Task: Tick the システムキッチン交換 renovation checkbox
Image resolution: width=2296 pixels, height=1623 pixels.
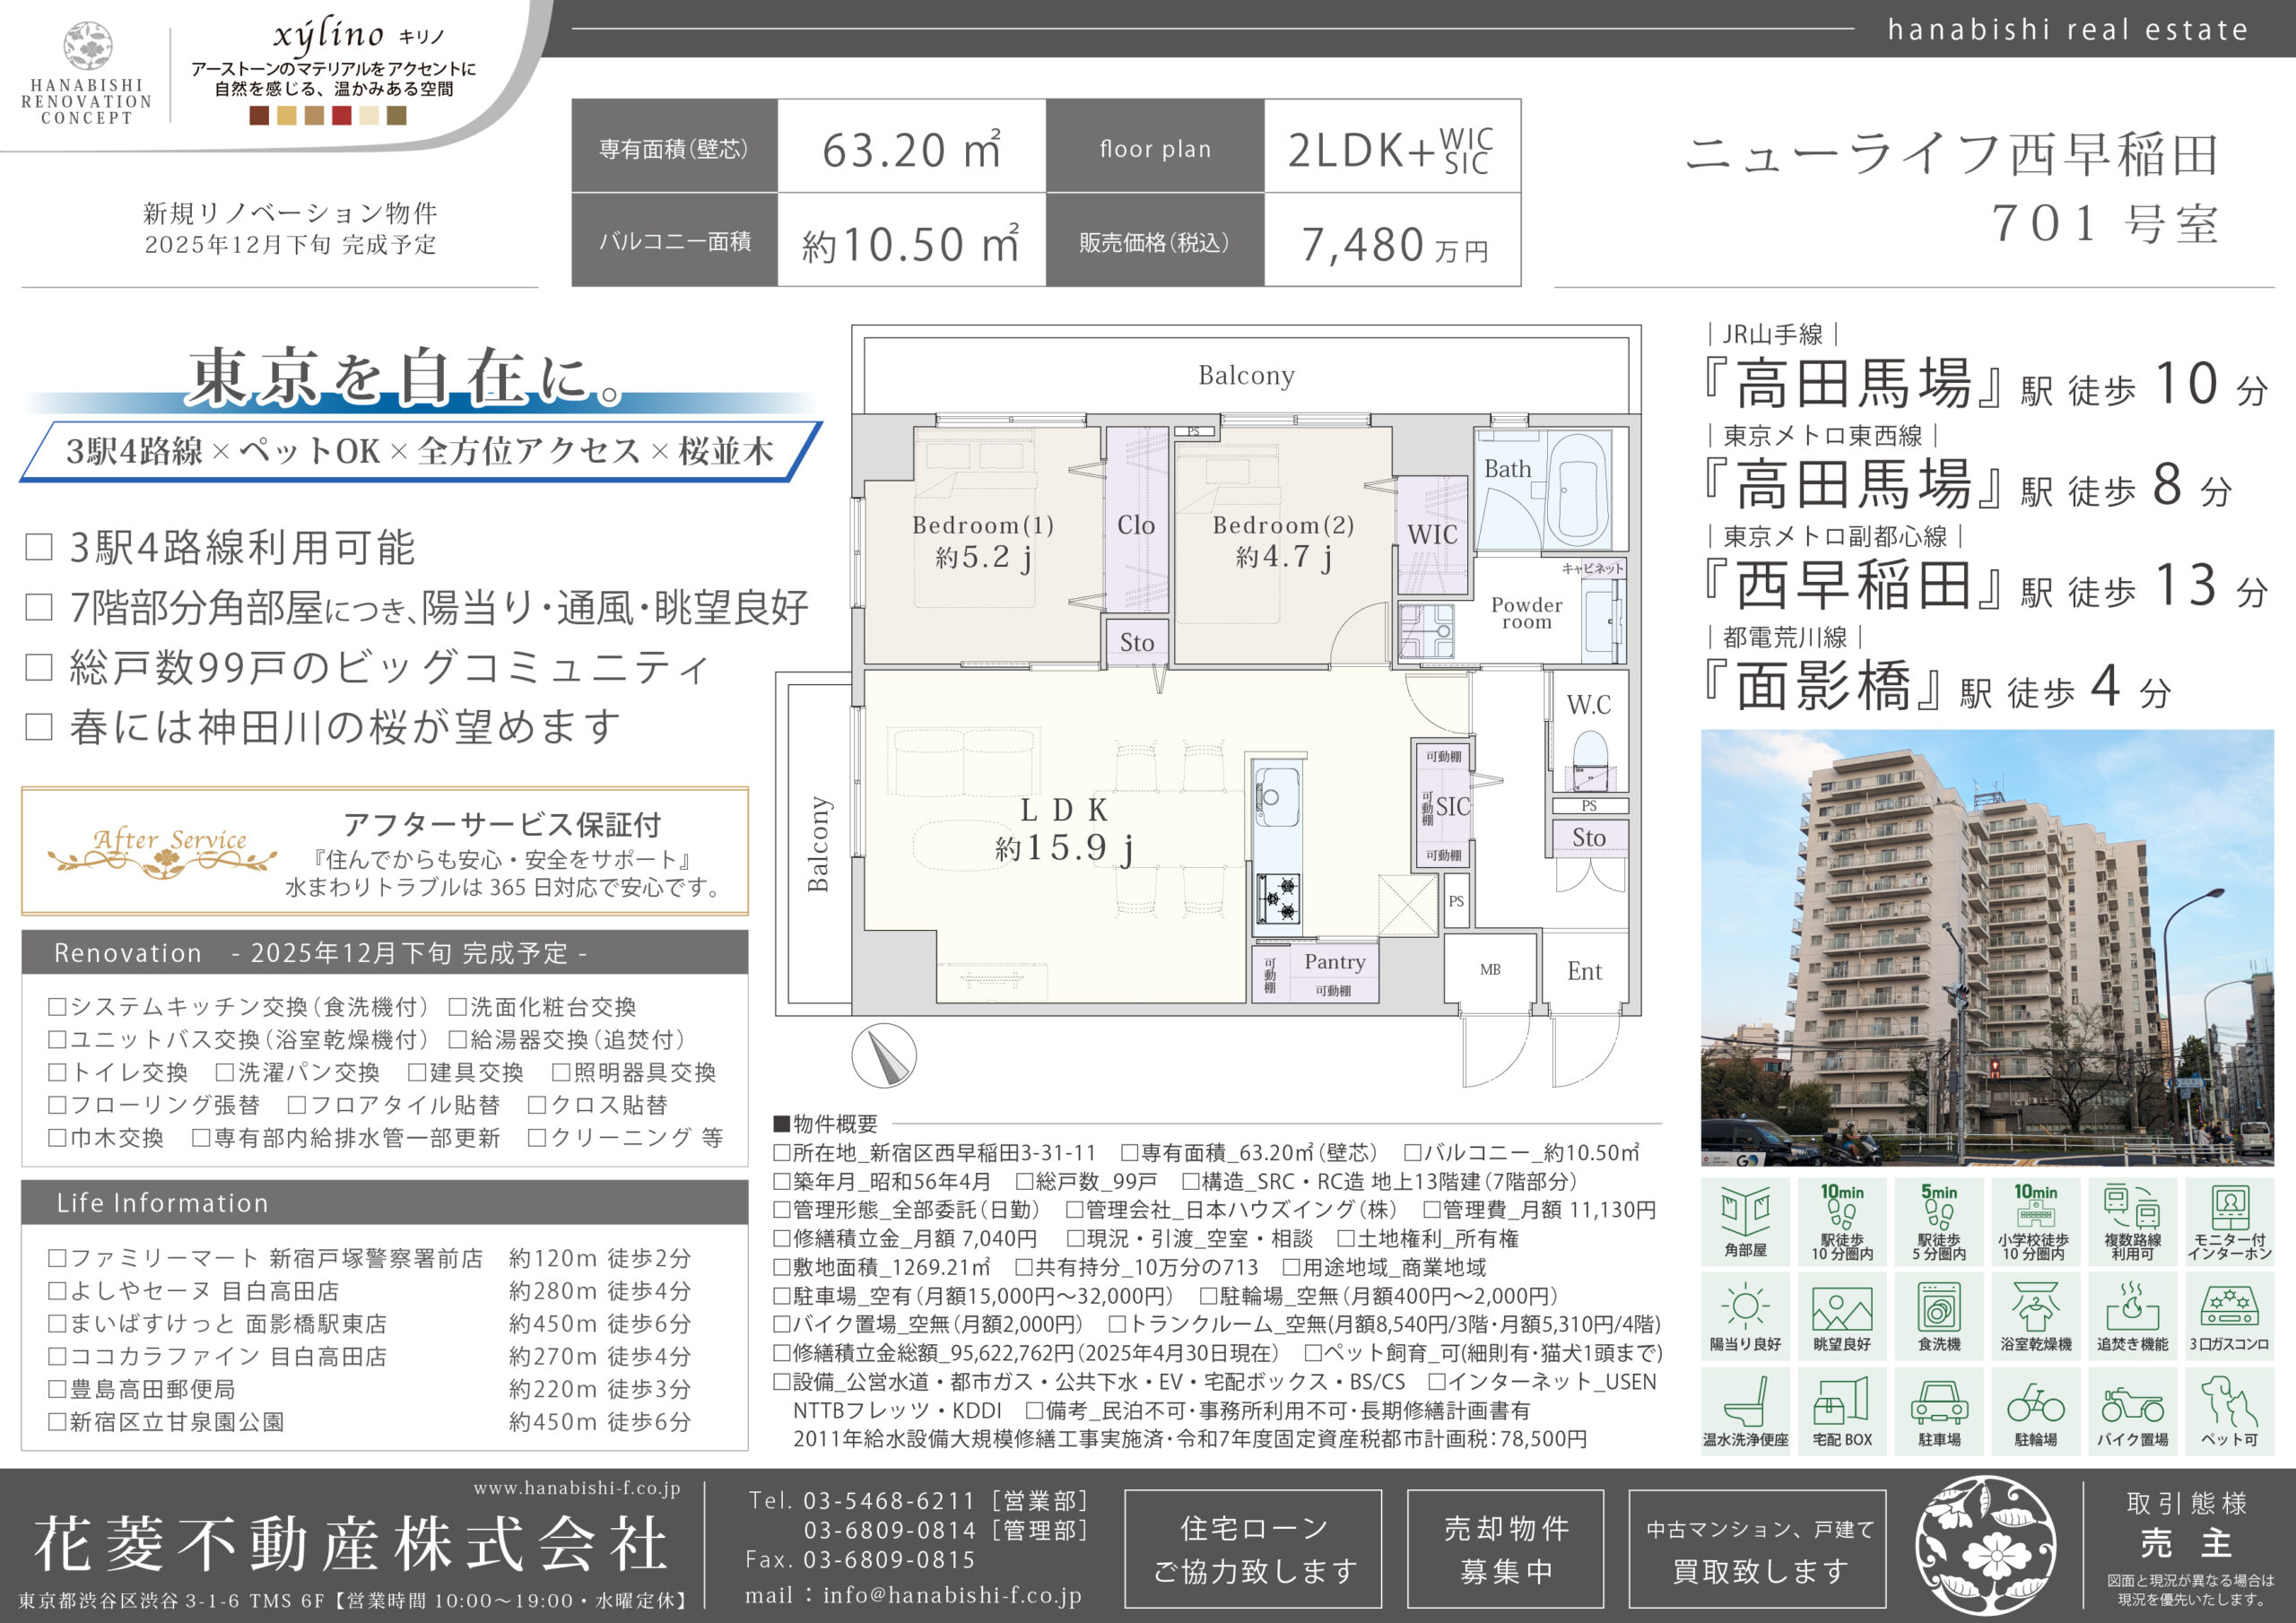Action: [x=58, y=1007]
